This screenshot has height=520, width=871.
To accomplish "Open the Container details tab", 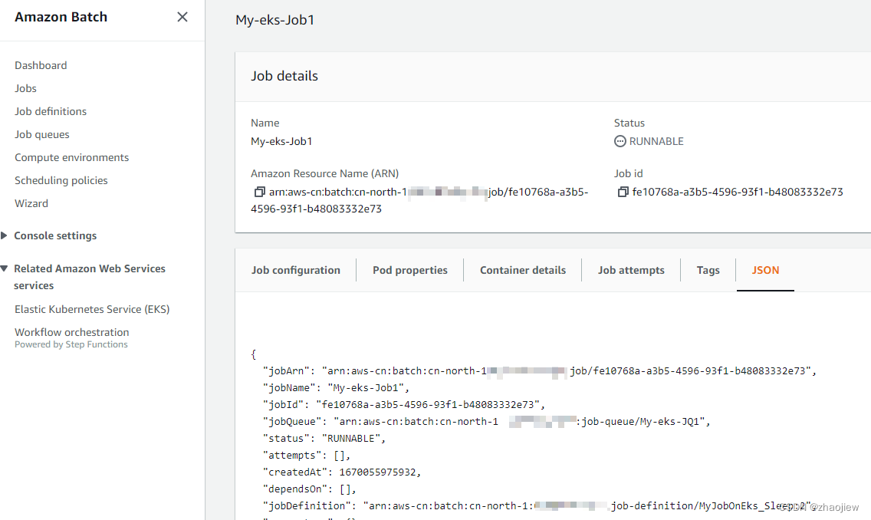I will [x=523, y=270].
